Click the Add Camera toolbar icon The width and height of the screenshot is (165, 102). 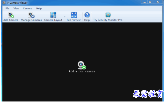11,15
